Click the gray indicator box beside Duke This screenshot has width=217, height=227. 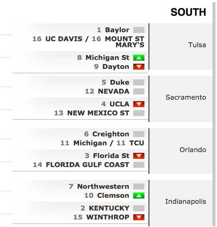139,82
